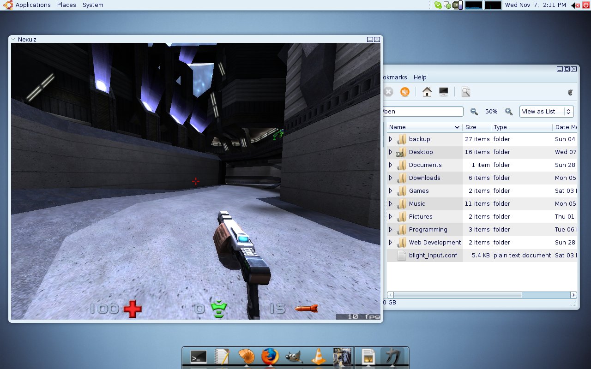Expand the Desktop folder row
Image resolution: width=591 pixels, height=369 pixels.
391,152
